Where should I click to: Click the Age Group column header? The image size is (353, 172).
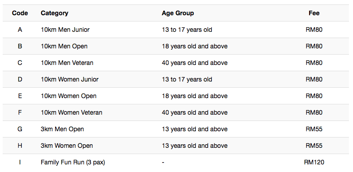[178, 13]
